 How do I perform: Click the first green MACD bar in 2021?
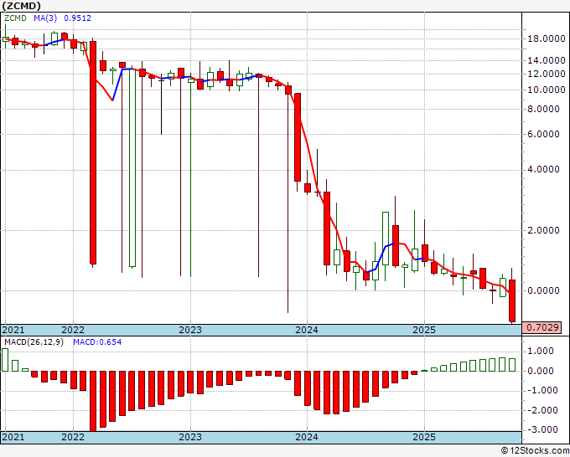pyautogui.click(x=5, y=360)
